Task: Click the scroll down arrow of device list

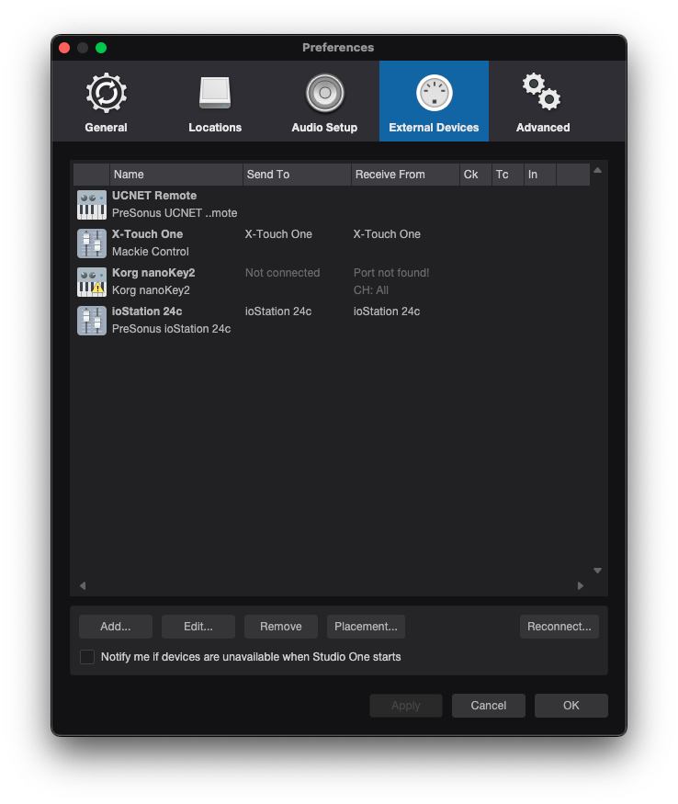Action: [597, 571]
